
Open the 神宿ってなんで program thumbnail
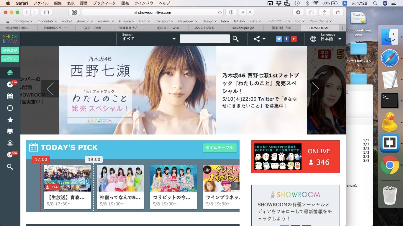point(120,178)
